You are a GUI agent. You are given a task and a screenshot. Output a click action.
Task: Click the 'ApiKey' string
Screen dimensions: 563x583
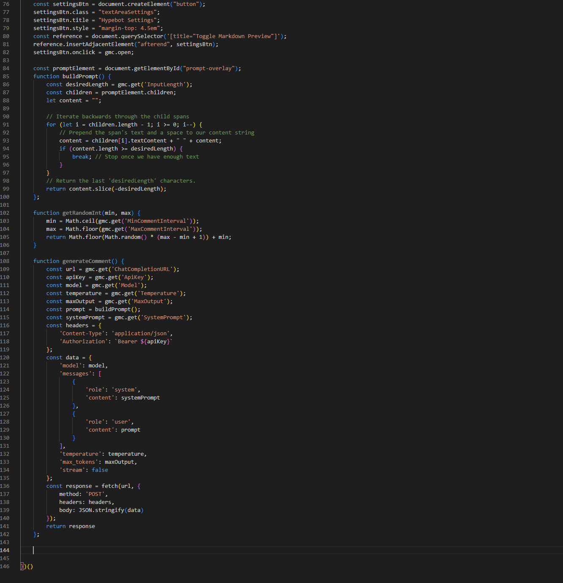pos(134,277)
